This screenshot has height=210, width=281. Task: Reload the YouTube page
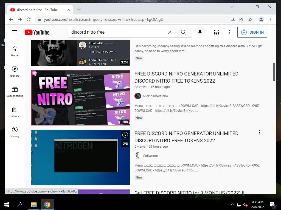pos(29,19)
